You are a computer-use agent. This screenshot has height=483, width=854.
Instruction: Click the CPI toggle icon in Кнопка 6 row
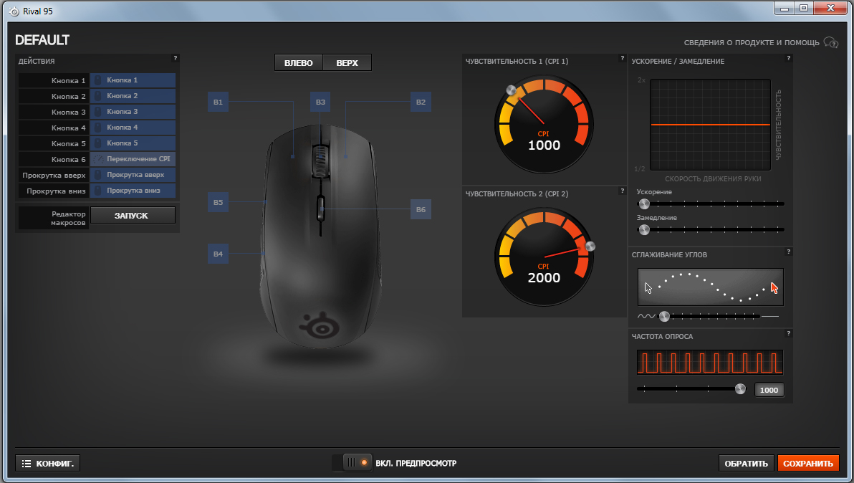(98, 159)
